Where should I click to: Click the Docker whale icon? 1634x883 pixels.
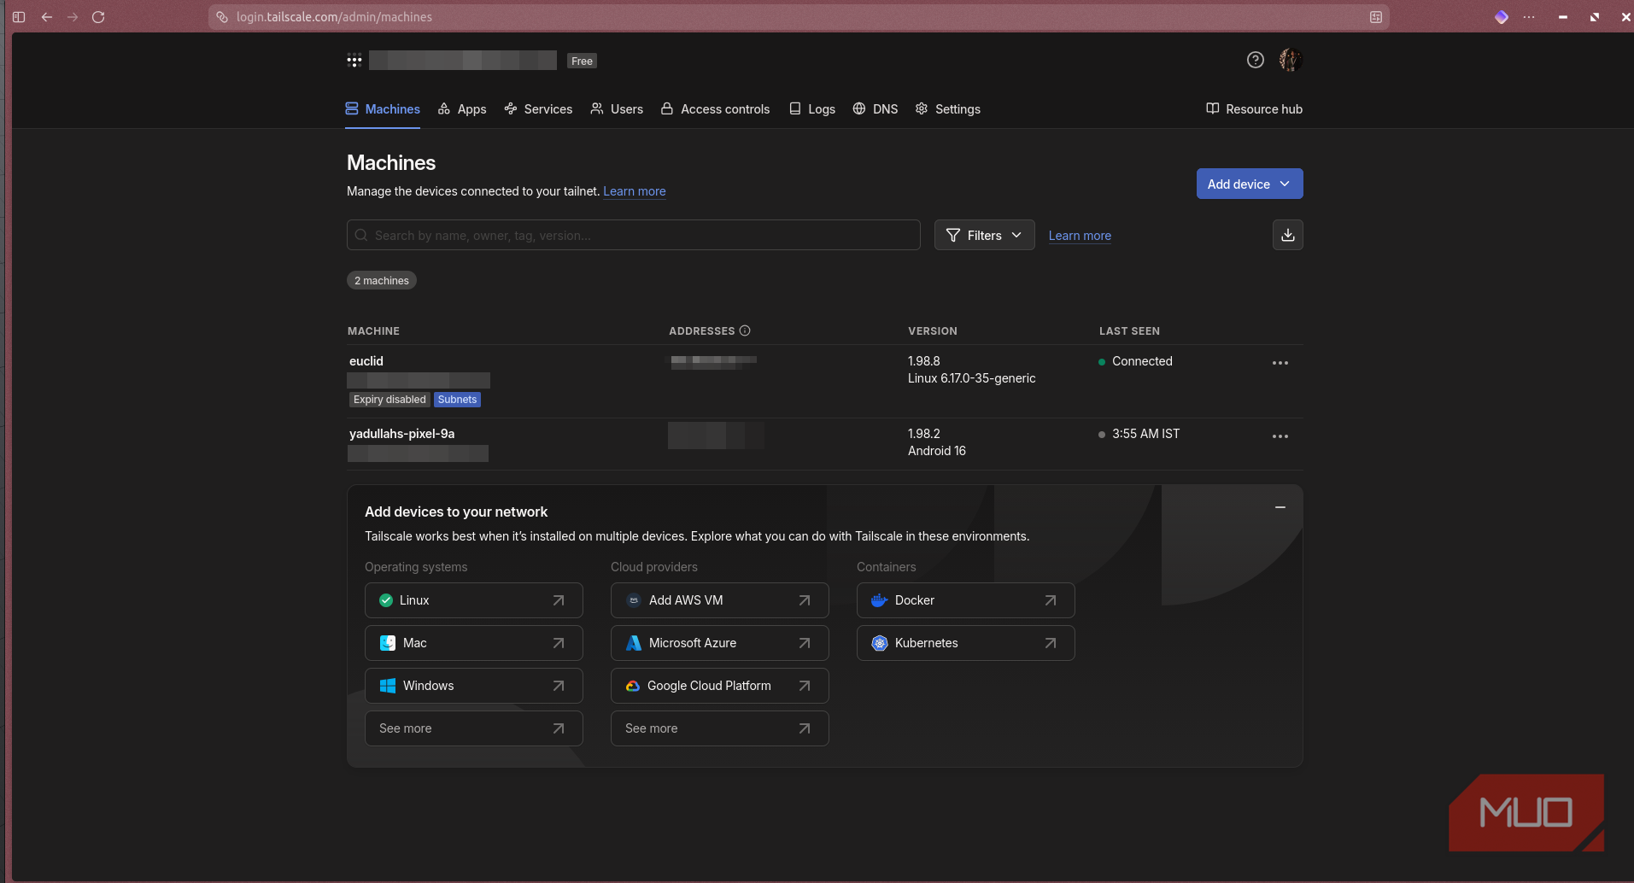(879, 600)
